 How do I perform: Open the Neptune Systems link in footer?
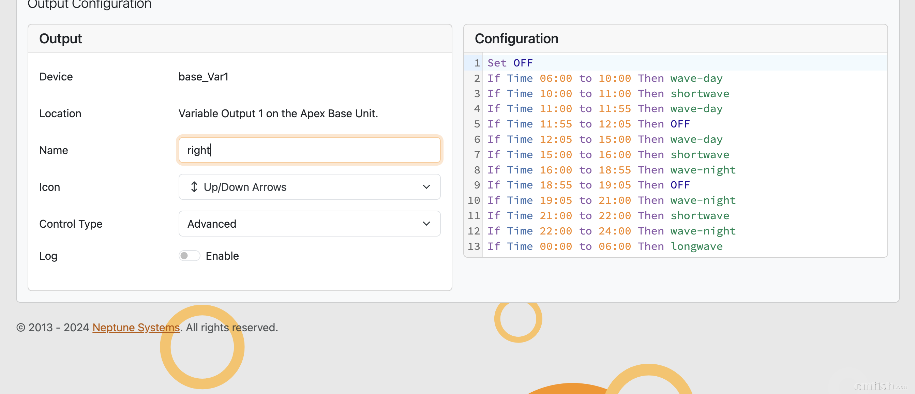click(x=136, y=327)
